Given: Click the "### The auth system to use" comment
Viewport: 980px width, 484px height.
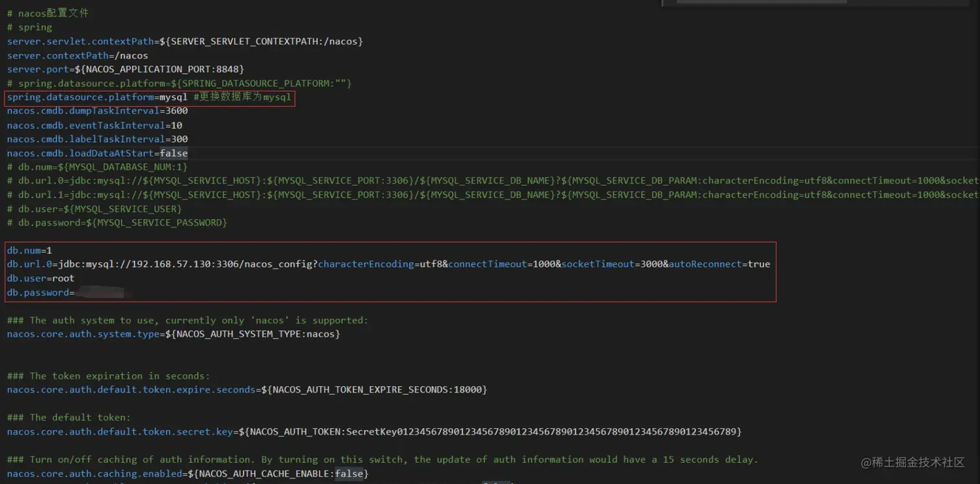Looking at the screenshot, I should (x=188, y=321).
